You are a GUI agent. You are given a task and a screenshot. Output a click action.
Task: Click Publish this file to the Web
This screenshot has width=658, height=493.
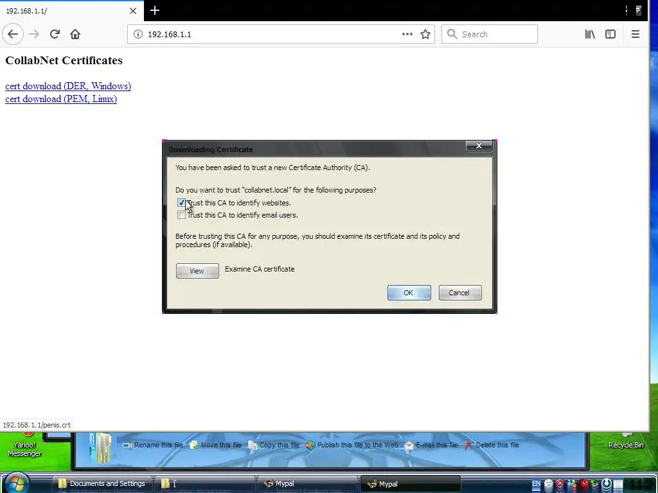coord(351,445)
